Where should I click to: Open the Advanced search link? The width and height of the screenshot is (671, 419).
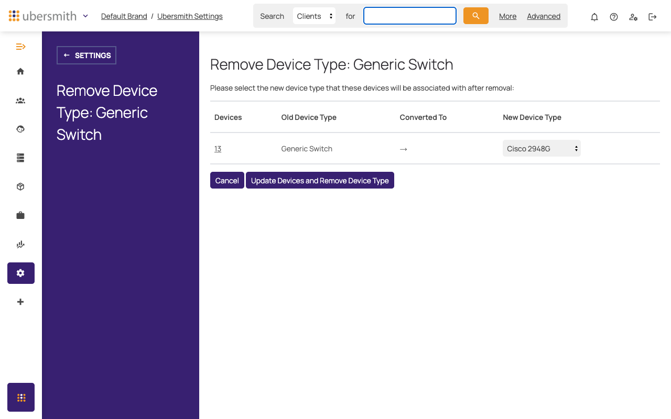tap(544, 16)
